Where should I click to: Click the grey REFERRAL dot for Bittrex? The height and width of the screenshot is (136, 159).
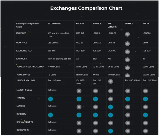tap(128, 115)
